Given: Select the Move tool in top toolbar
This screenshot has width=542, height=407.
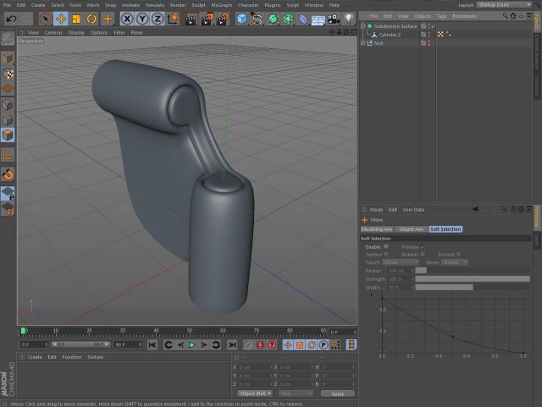Looking at the screenshot, I should (61, 19).
